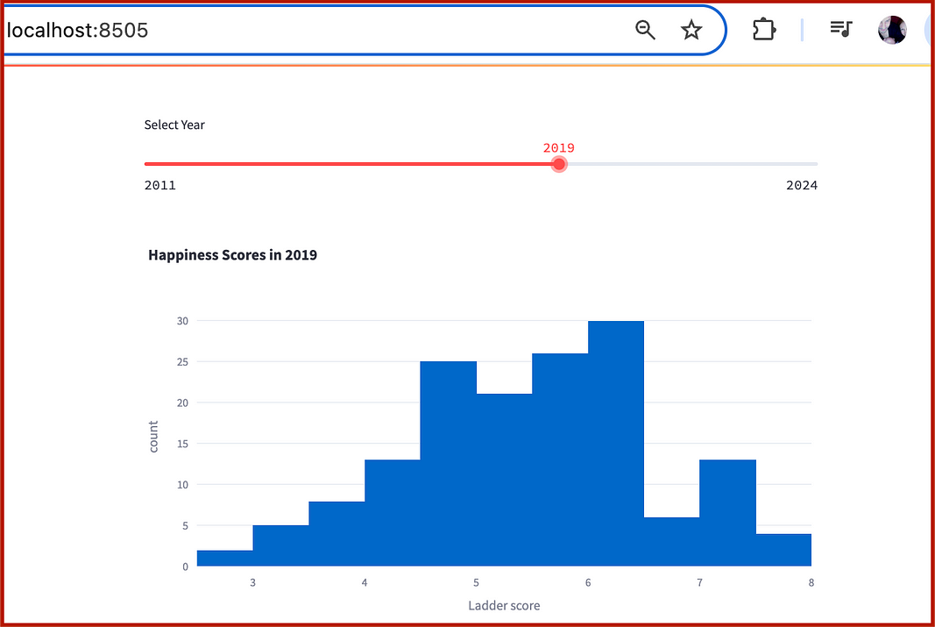The width and height of the screenshot is (935, 627).
Task: Click the rightmost histogram bar of height 4
Action: (x=783, y=550)
